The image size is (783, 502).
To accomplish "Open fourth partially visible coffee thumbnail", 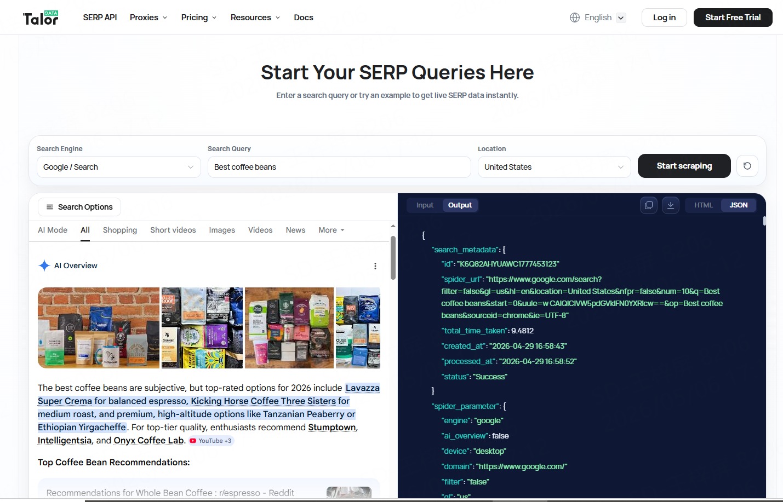I will click(x=358, y=328).
